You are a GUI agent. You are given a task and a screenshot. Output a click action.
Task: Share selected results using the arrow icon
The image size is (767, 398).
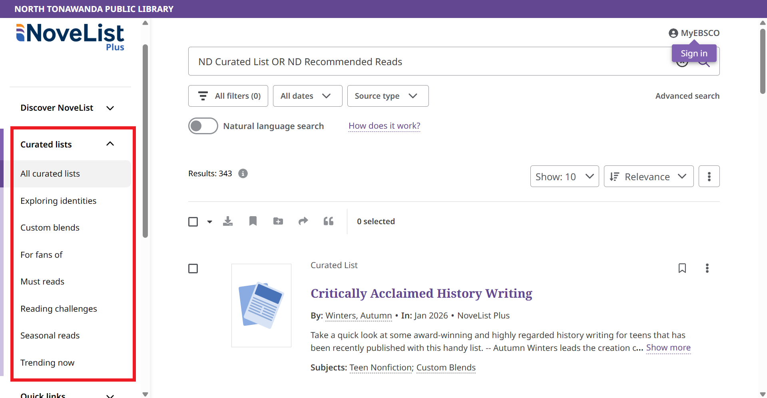(x=303, y=221)
